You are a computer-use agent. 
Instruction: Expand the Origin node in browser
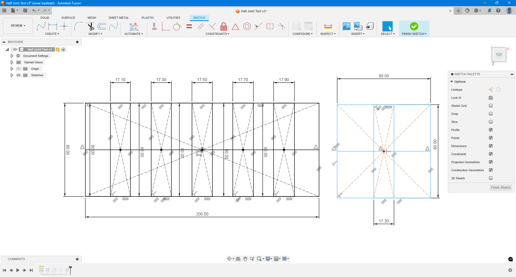[12, 69]
